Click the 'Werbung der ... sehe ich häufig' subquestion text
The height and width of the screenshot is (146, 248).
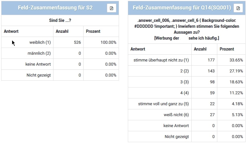coord(186,38)
